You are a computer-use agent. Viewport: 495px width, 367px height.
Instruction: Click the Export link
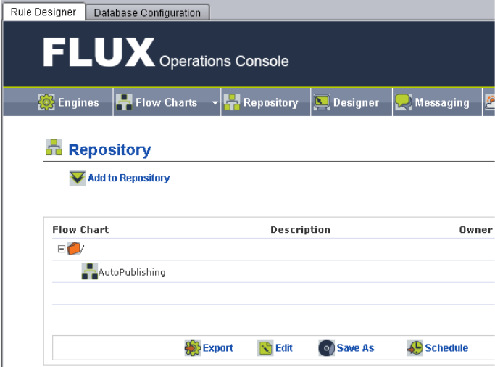[217, 348]
